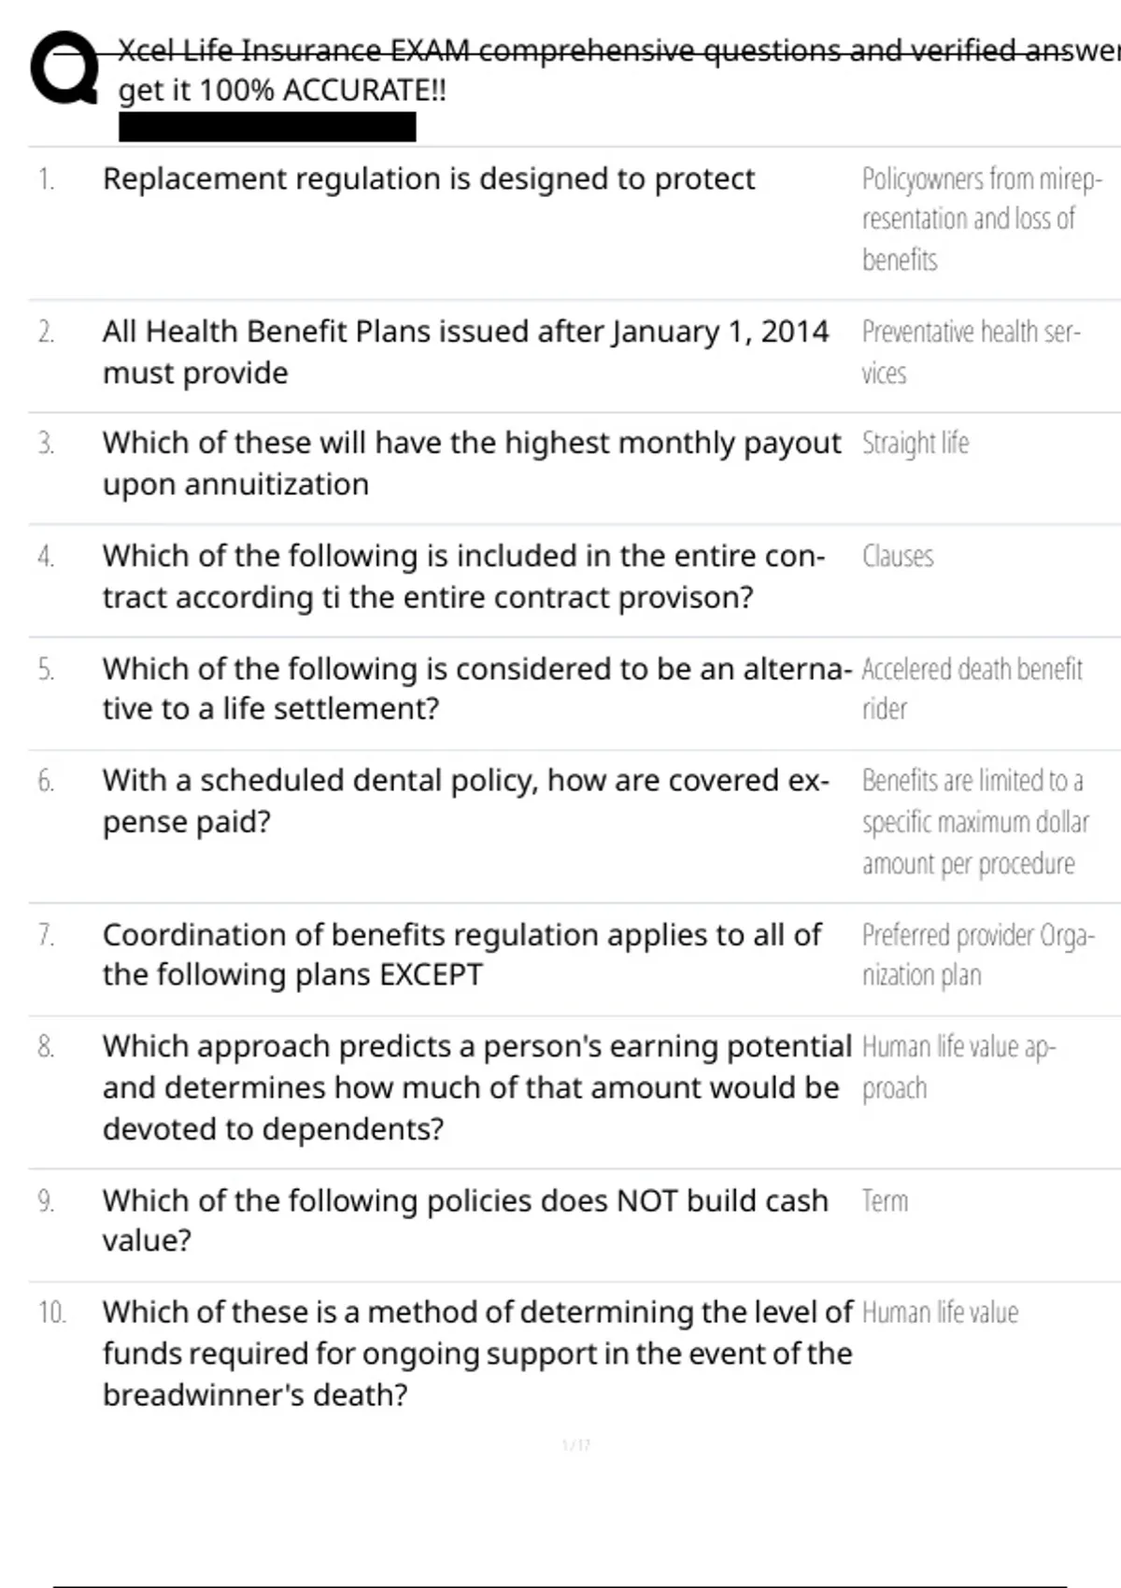The height and width of the screenshot is (1588, 1121).
Task: Select the scheduled dental policy question
Action: pos(465,801)
